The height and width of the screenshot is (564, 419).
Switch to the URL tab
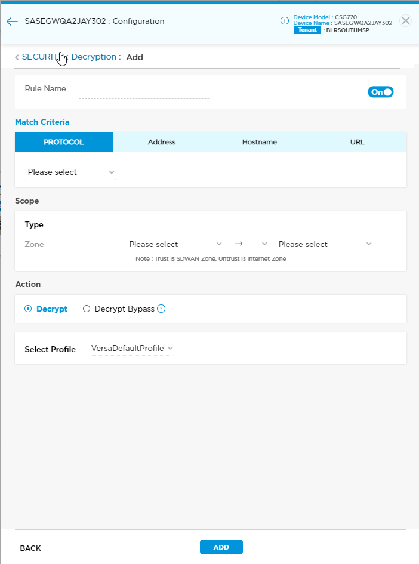(x=357, y=143)
